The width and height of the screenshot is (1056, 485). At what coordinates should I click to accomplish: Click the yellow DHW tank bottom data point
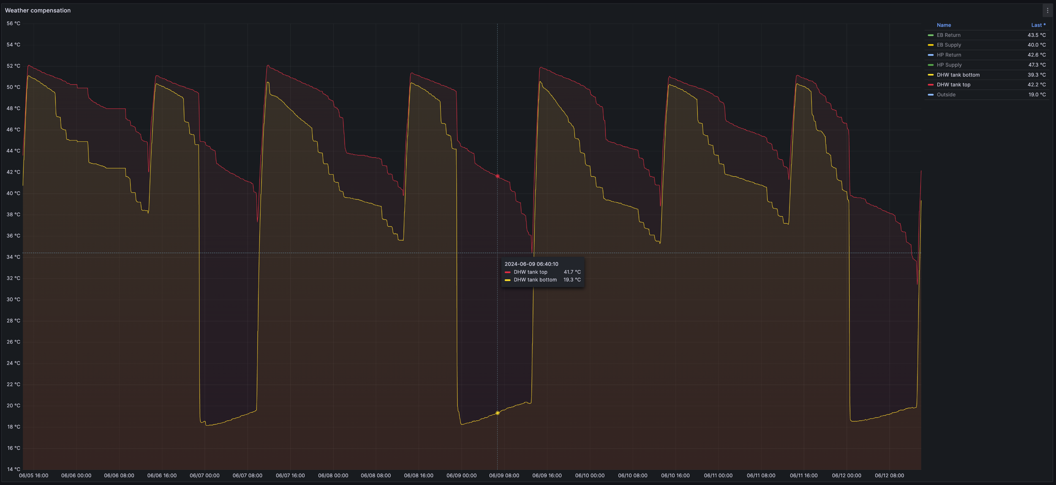click(497, 413)
